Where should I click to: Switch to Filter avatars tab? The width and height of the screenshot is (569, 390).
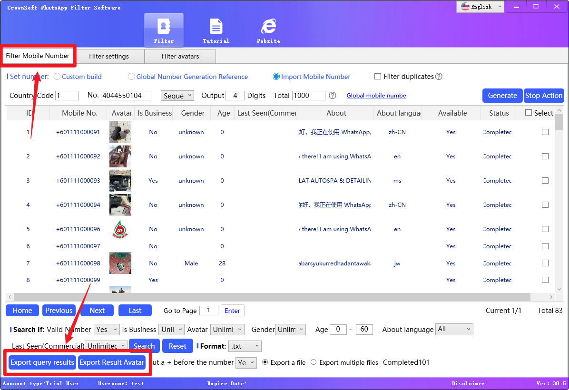coord(180,56)
